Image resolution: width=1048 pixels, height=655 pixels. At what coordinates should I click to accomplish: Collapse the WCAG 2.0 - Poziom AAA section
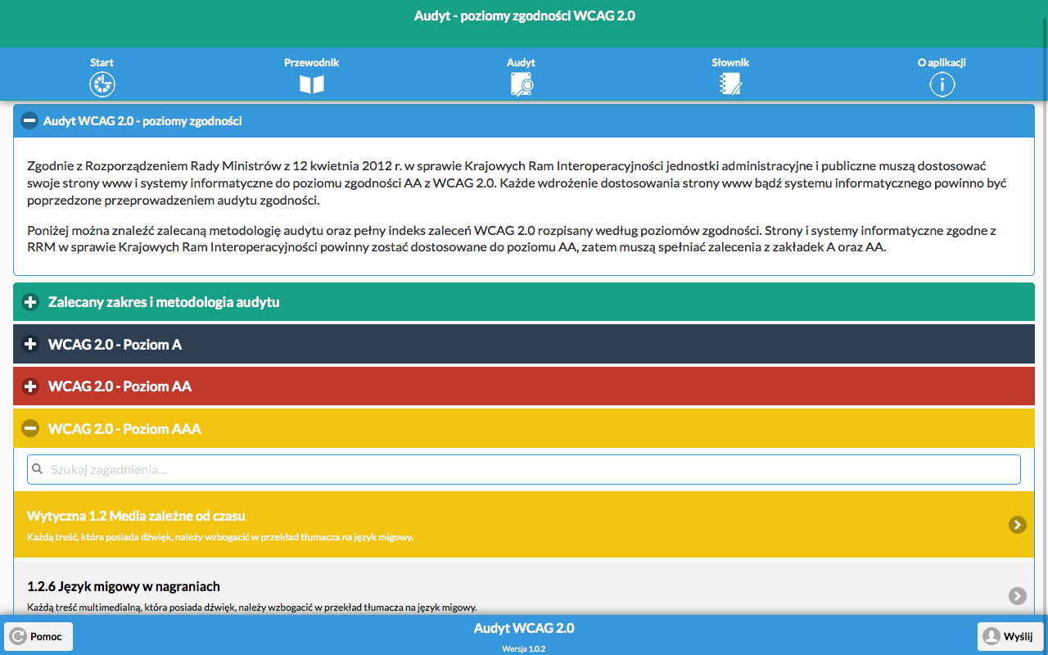[x=524, y=428]
